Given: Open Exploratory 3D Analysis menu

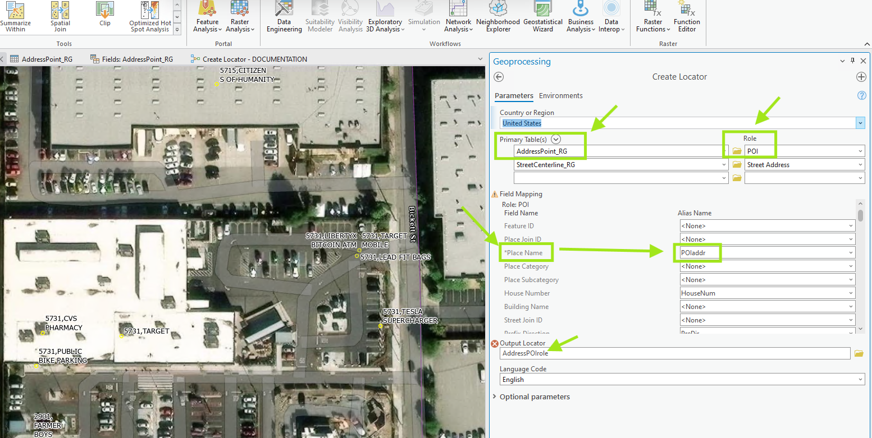Looking at the screenshot, I should 385,17.
